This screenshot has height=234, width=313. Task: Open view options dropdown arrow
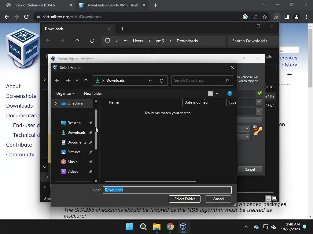click(217, 94)
